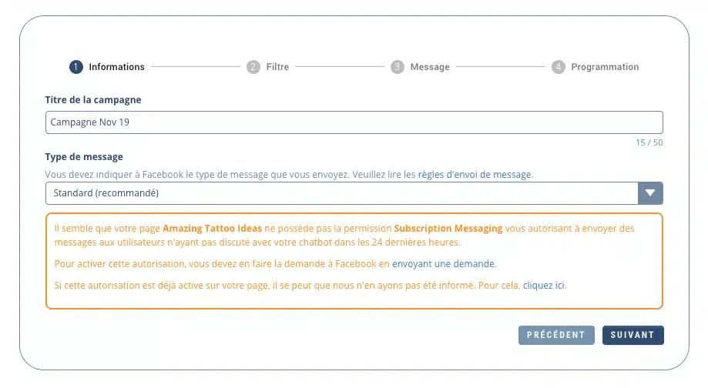Switch to the Filtre step label

277,67
